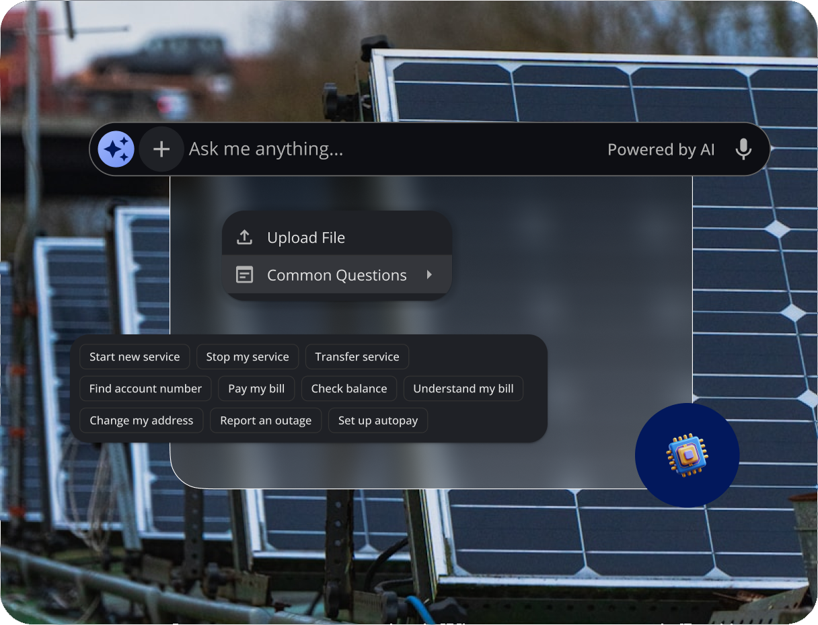
Task: Select the Pay my bill option
Action: click(256, 388)
